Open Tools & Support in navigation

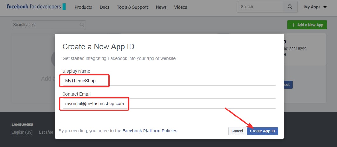(132, 7)
